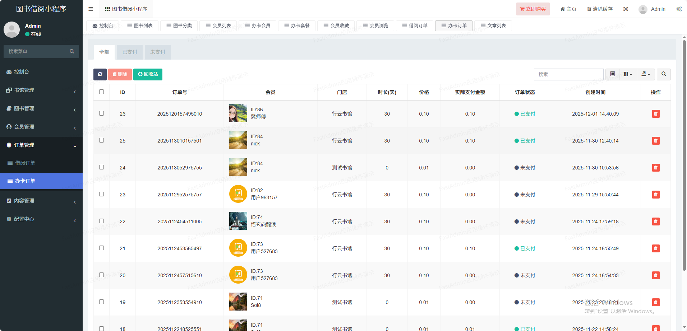Select the checkbox for order ID 25
The width and height of the screenshot is (687, 331).
tap(102, 140)
